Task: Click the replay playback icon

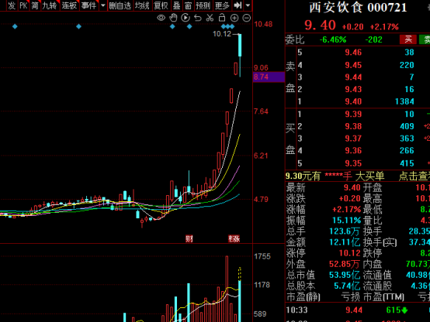Action: (x=186, y=18)
